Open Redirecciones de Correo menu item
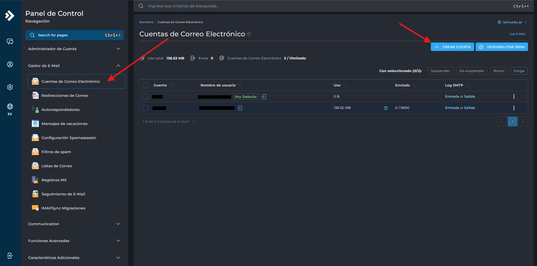This screenshot has height=266, width=537. pyautogui.click(x=65, y=96)
